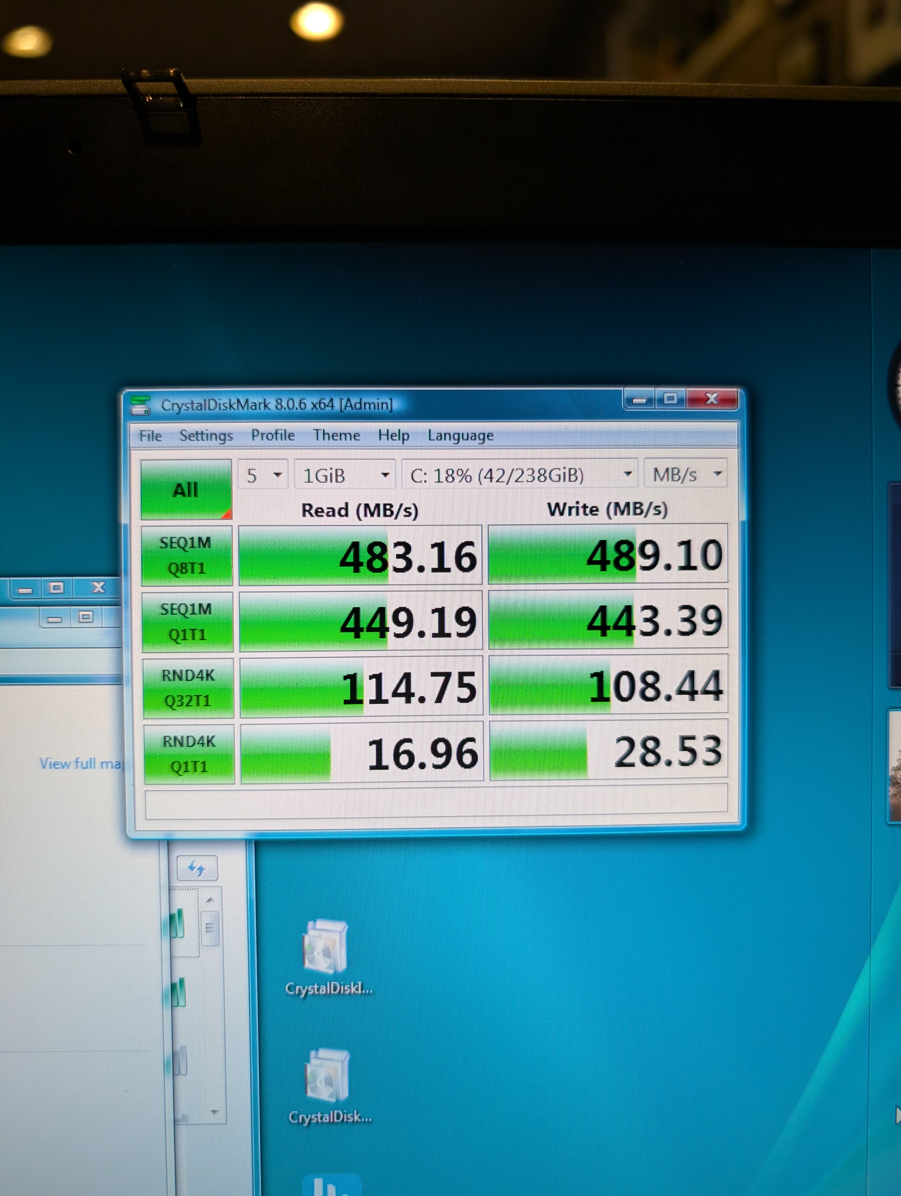Viewport: 901px width, 1196px height.
Task: Click the Write (MB/s) column header
Action: pyautogui.click(x=607, y=509)
